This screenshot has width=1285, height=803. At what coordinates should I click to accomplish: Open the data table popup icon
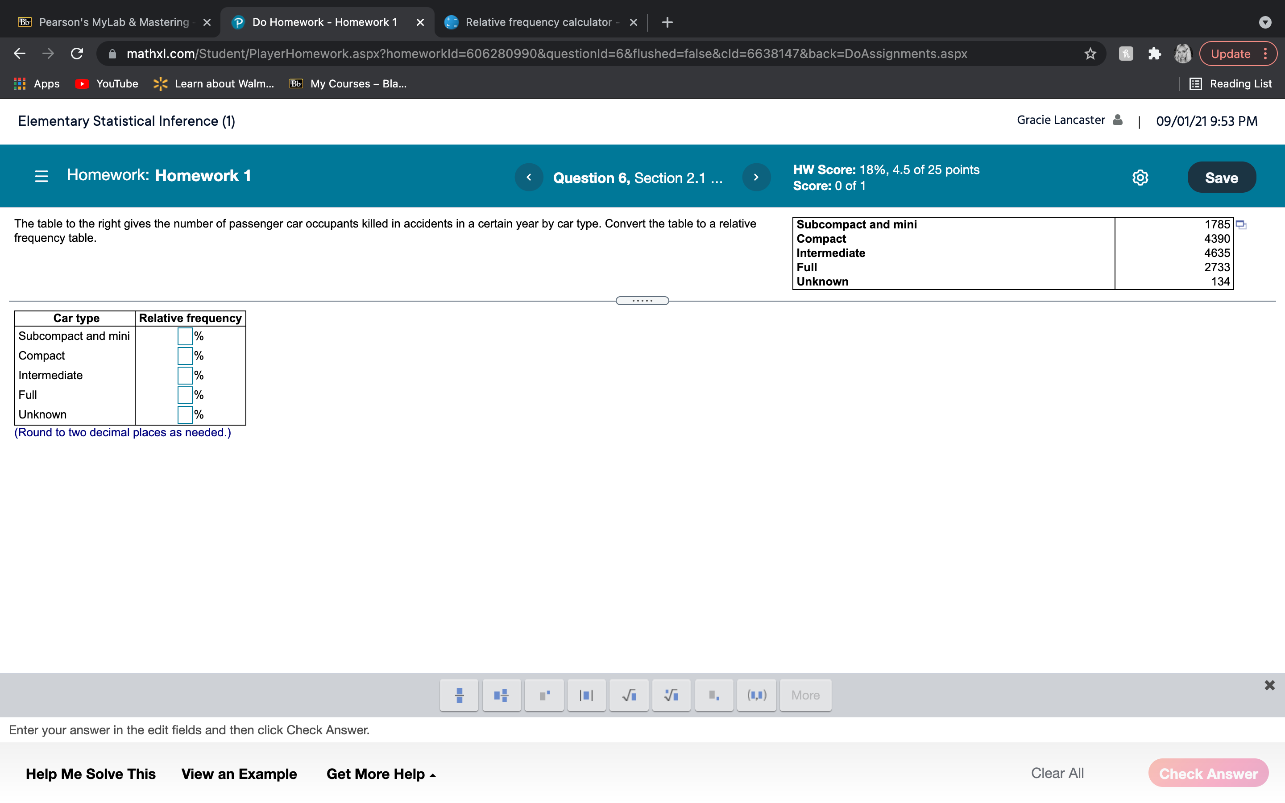coord(1241,225)
